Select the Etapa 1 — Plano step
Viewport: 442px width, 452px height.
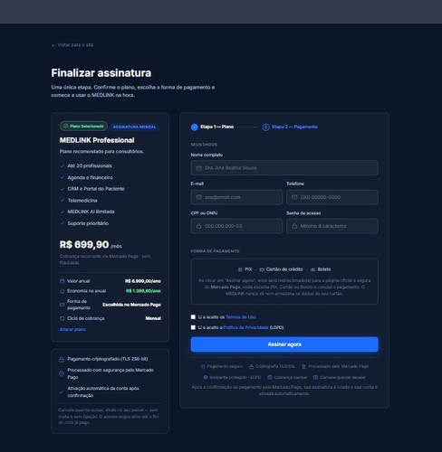point(212,127)
